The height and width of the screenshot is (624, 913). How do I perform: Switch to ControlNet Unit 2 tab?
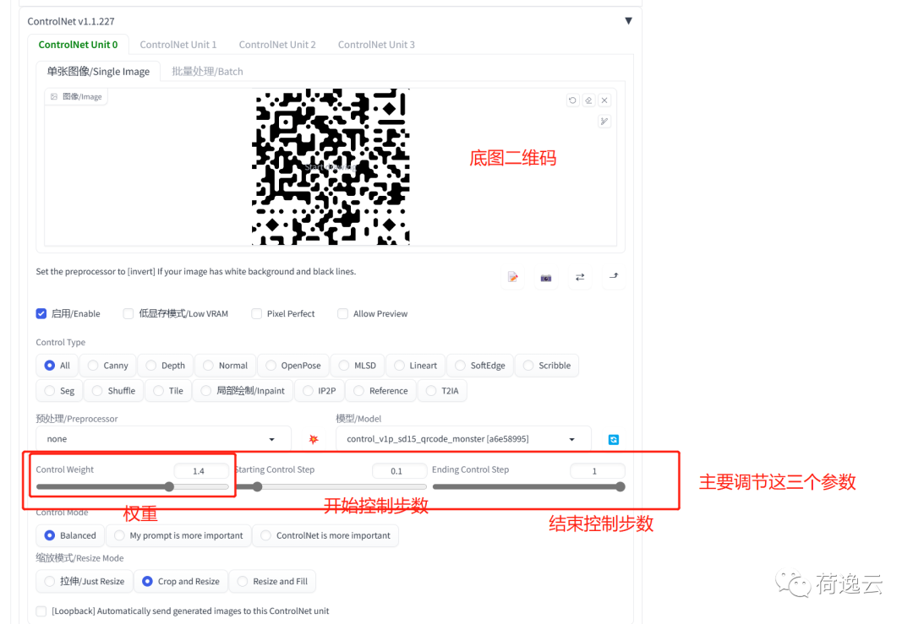[277, 44]
